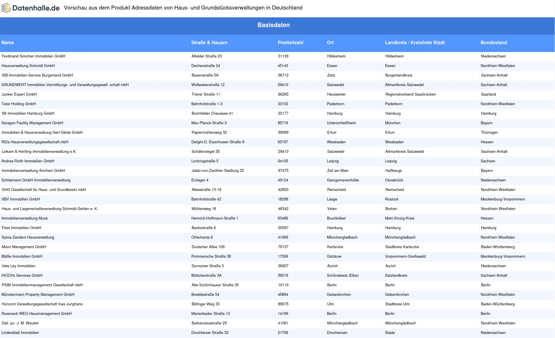Click address Bramfelder Chaussee 41

pyautogui.click(x=212, y=114)
